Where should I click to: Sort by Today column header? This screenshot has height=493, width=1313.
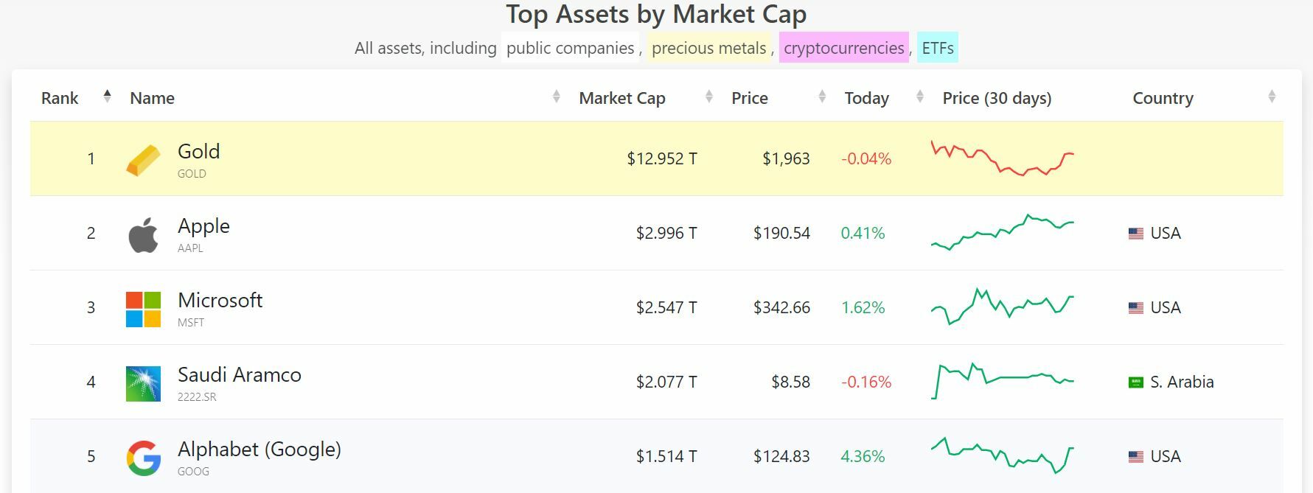[x=866, y=98]
